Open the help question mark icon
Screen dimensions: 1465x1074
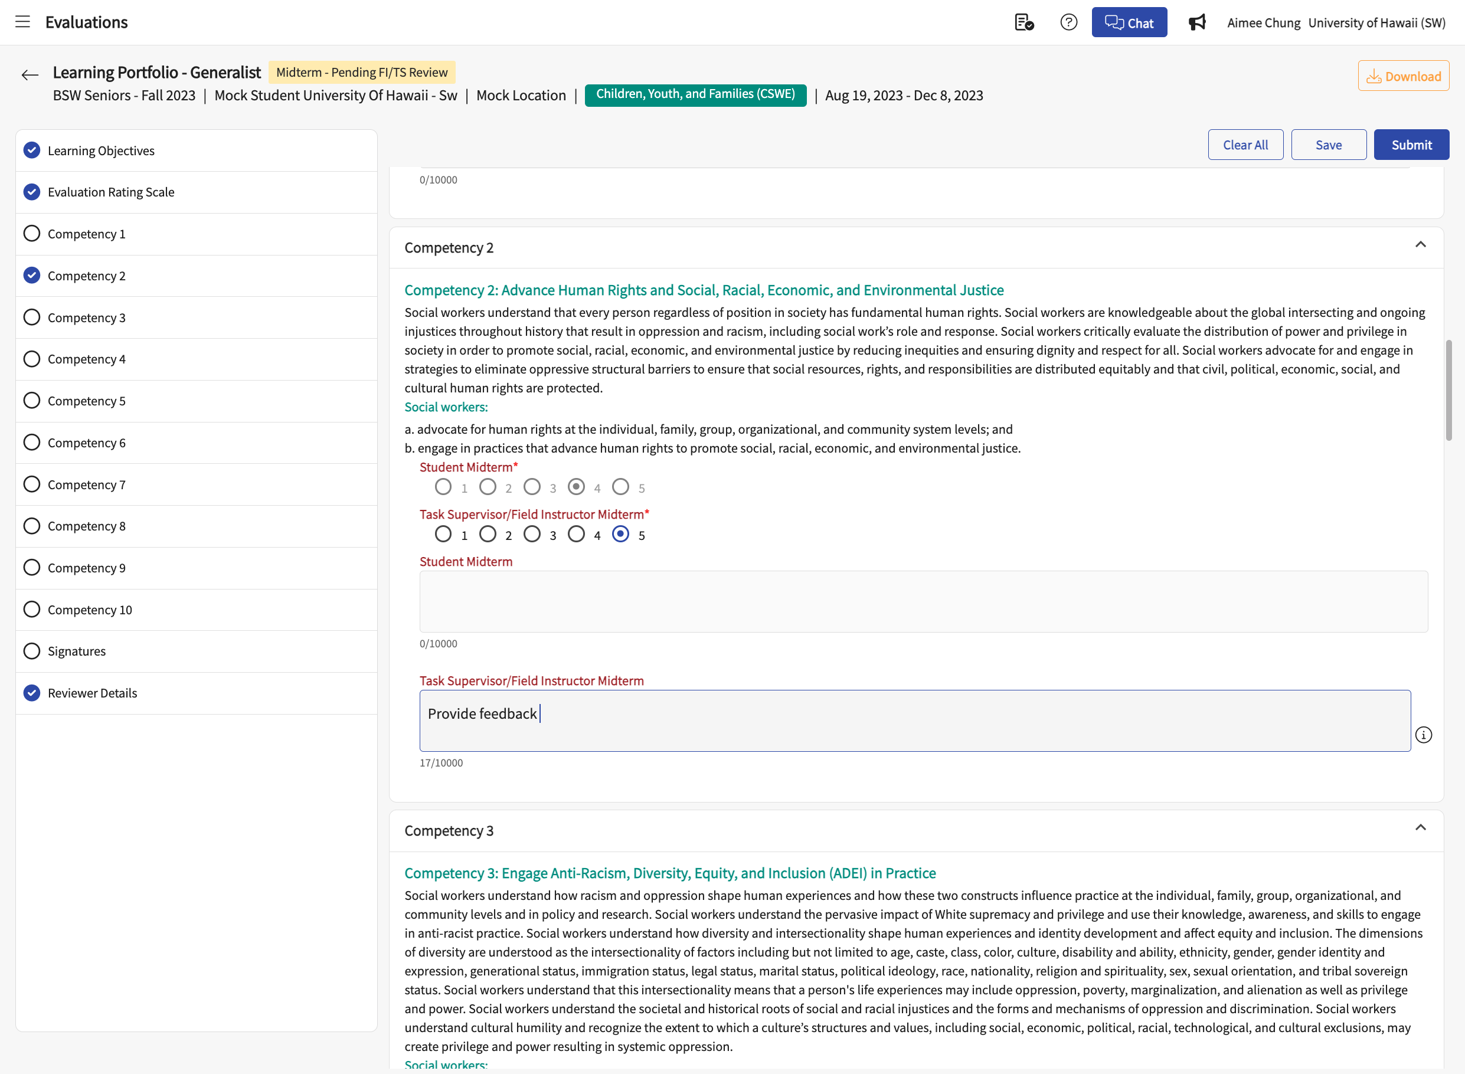point(1068,22)
